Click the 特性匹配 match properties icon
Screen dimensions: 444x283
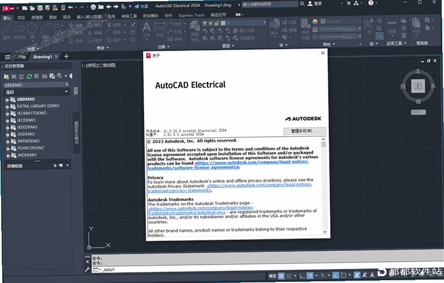coord(305,29)
